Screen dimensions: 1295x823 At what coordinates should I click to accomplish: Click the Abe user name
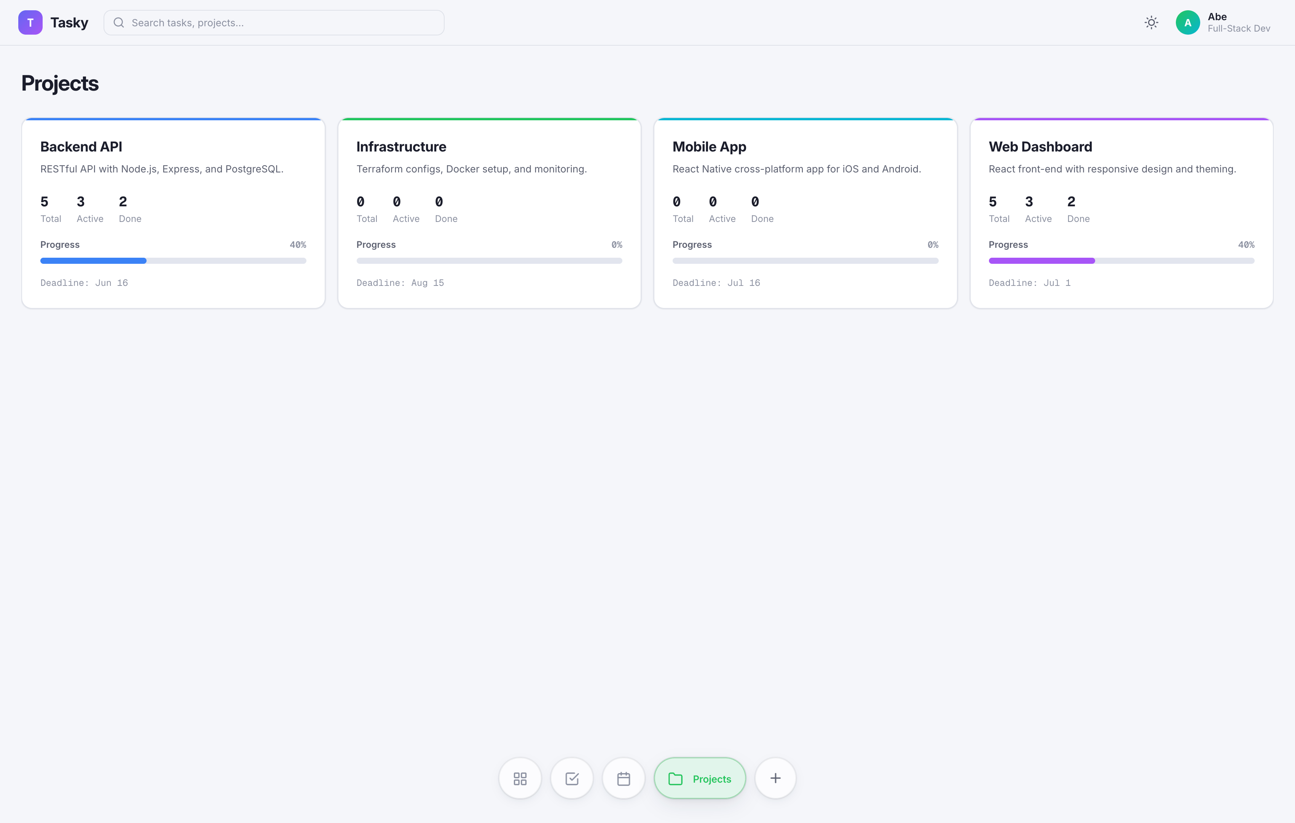[1217, 17]
